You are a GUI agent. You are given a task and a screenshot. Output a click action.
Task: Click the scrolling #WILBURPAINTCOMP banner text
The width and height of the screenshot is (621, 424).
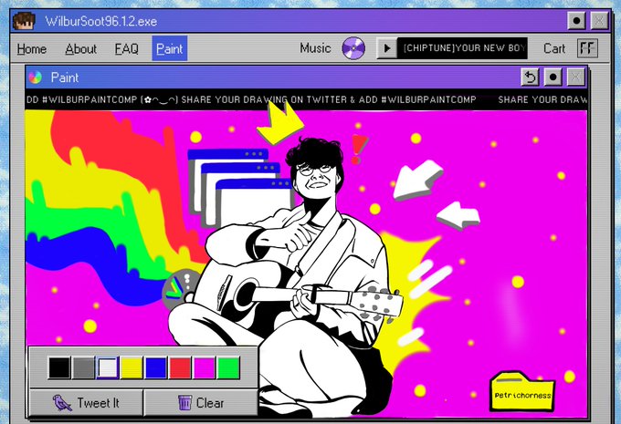[x=306, y=99]
